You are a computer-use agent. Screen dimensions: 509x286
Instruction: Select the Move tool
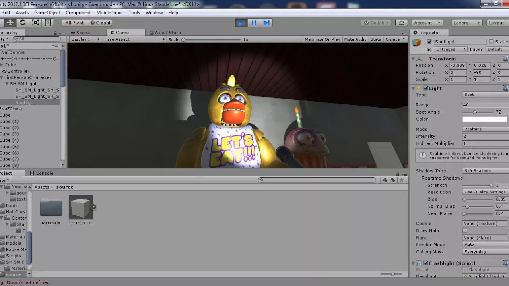10,23
